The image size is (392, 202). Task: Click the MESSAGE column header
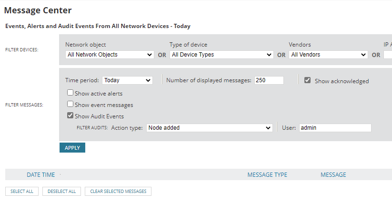333,175
